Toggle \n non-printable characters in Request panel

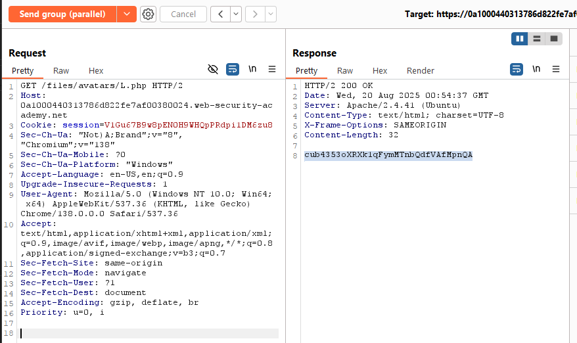[252, 69]
